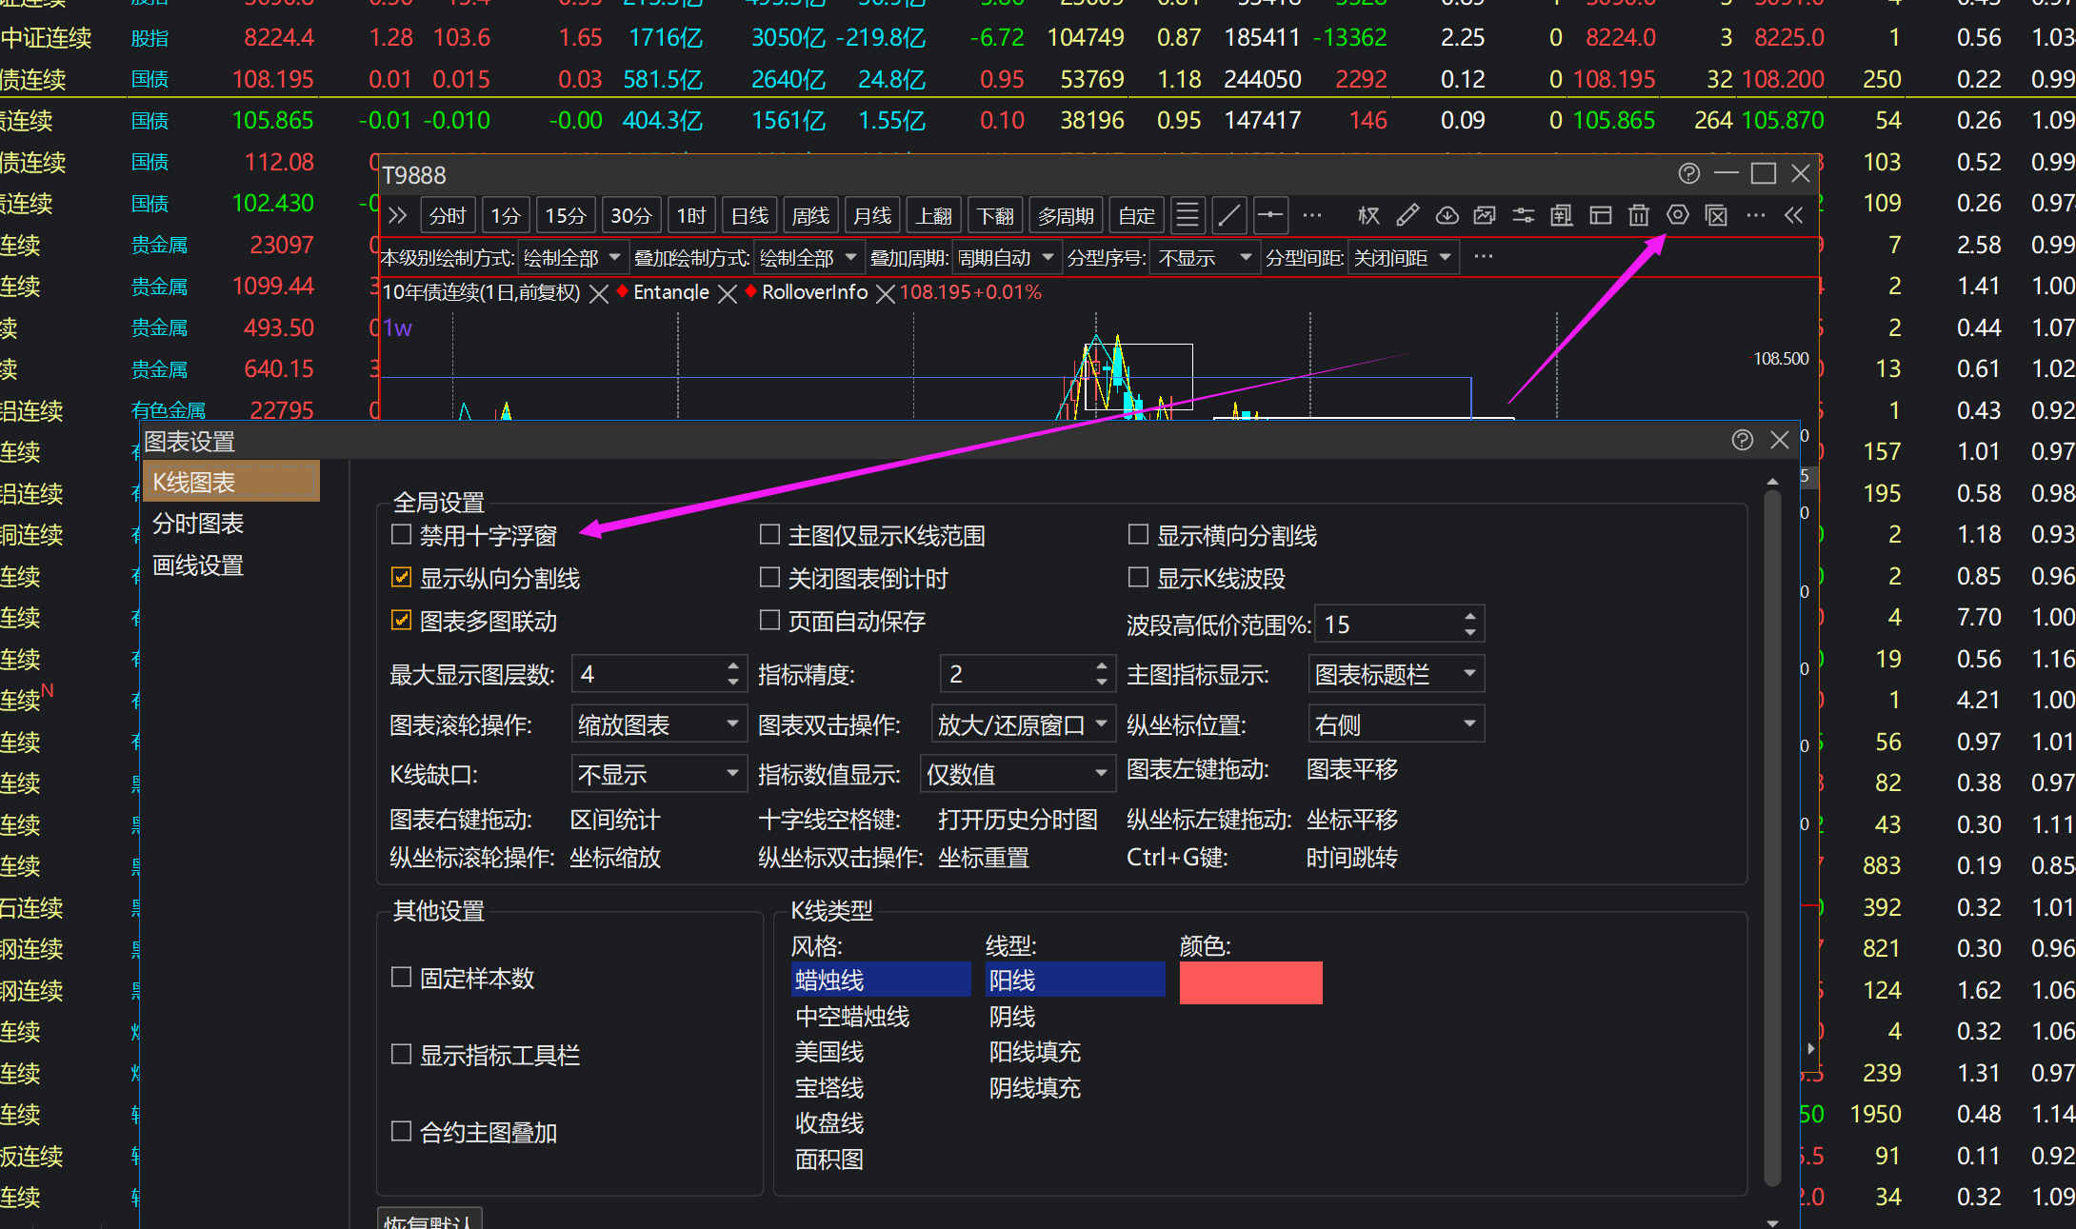Click the diagonal line drawing tool
Image resolution: width=2076 pixels, height=1229 pixels.
point(1229,216)
